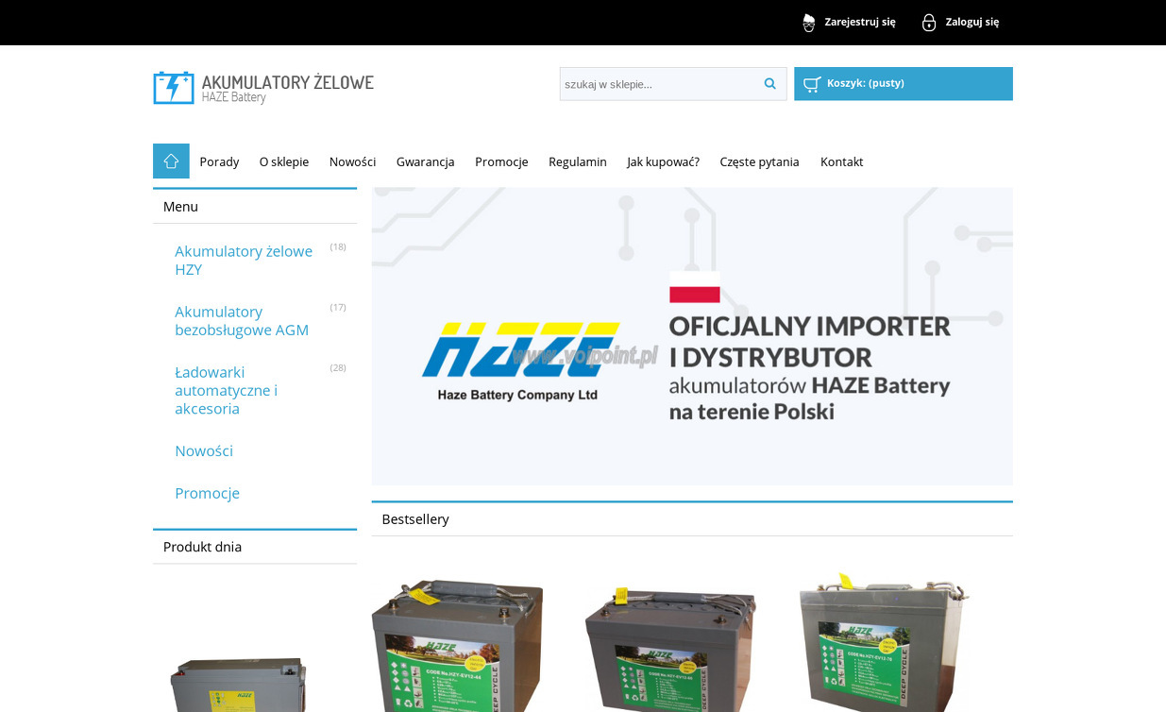Image resolution: width=1166 pixels, height=712 pixels.
Task: Select Akumulatory żelowe HZY category
Action: [x=244, y=261]
